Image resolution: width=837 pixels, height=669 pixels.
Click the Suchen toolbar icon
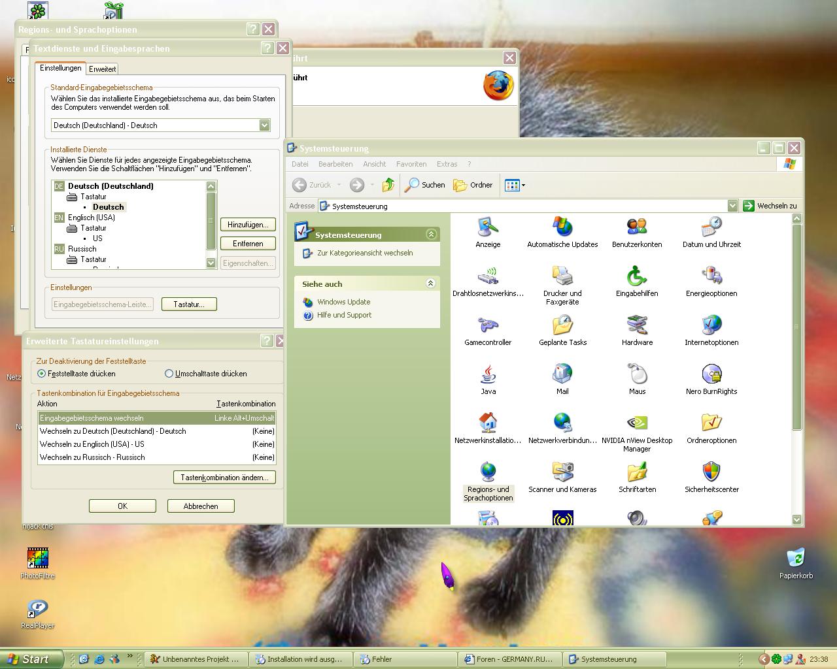tap(424, 185)
